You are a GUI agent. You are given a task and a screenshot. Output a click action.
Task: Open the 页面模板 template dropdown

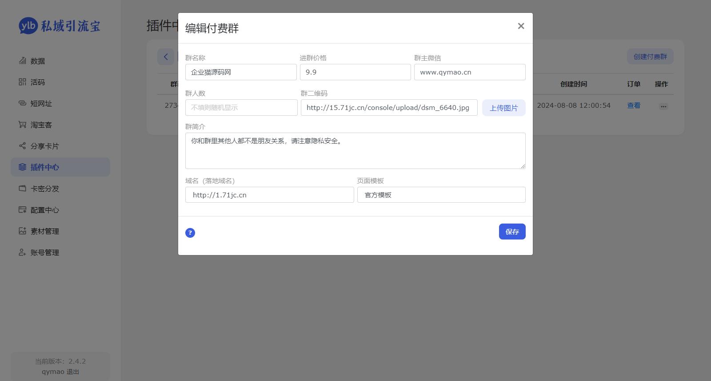click(441, 195)
